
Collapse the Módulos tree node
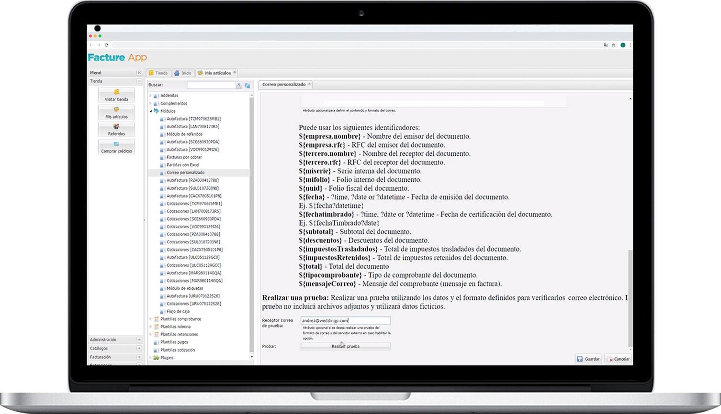tap(150, 111)
